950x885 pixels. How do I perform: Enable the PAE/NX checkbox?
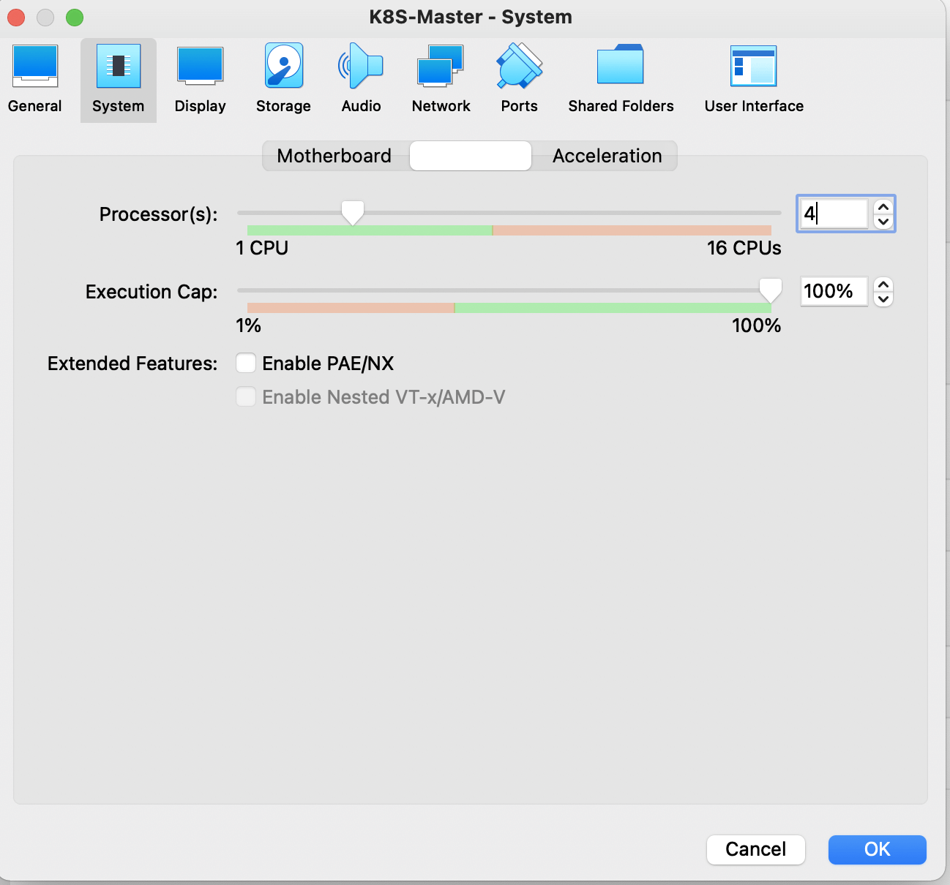pyautogui.click(x=246, y=364)
